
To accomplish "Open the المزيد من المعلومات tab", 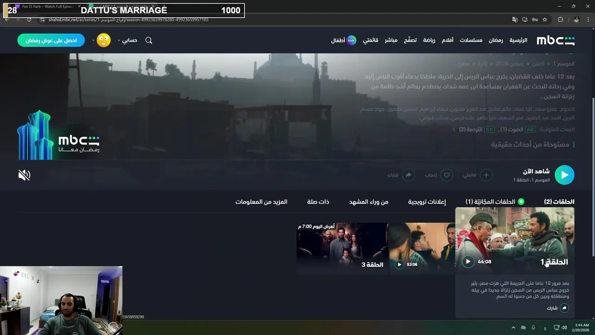I will click(x=261, y=202).
